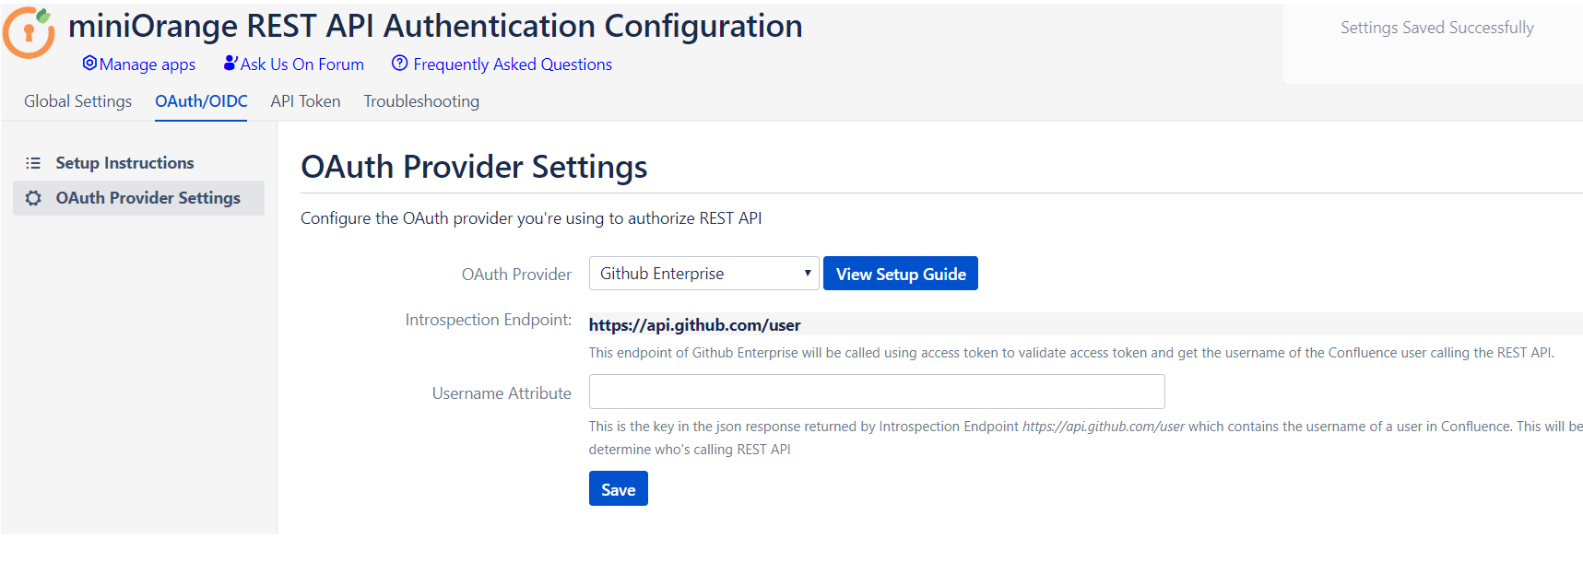
Task: Select the OAuth/OIDC tab
Action: (x=201, y=101)
